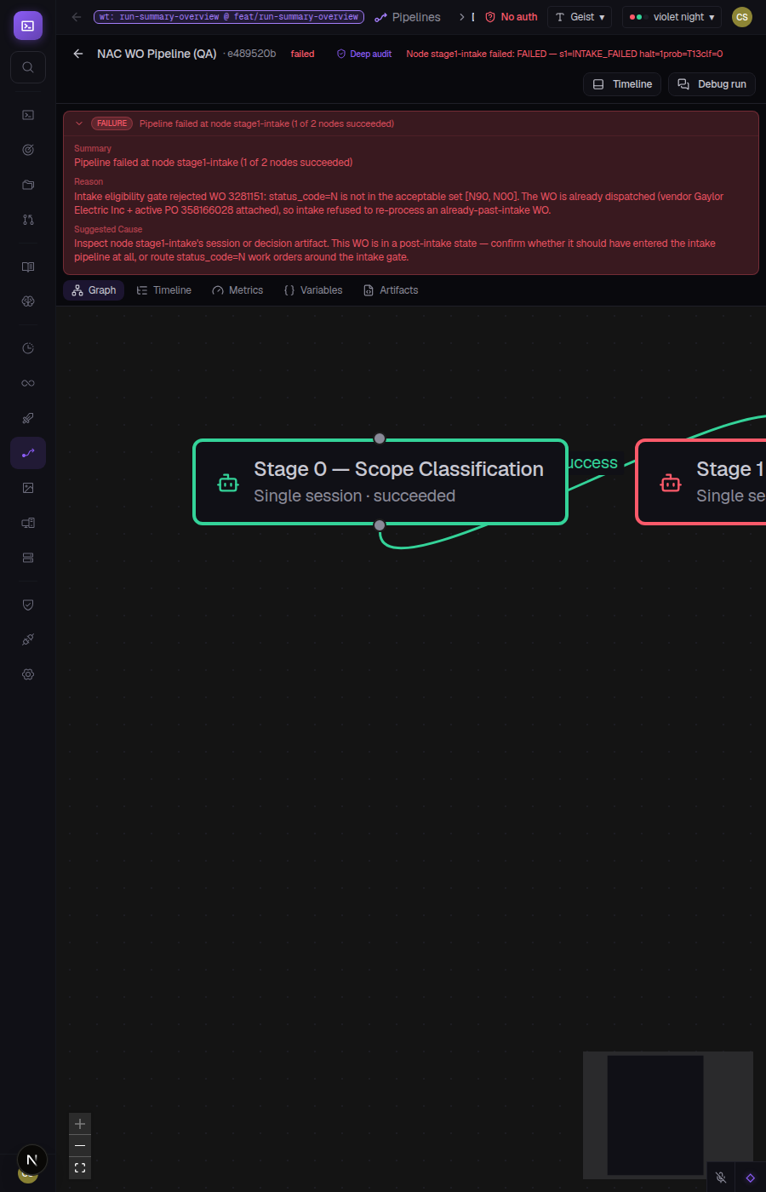The image size is (766, 1192).
Task: Click the failed status label
Action: [303, 54]
